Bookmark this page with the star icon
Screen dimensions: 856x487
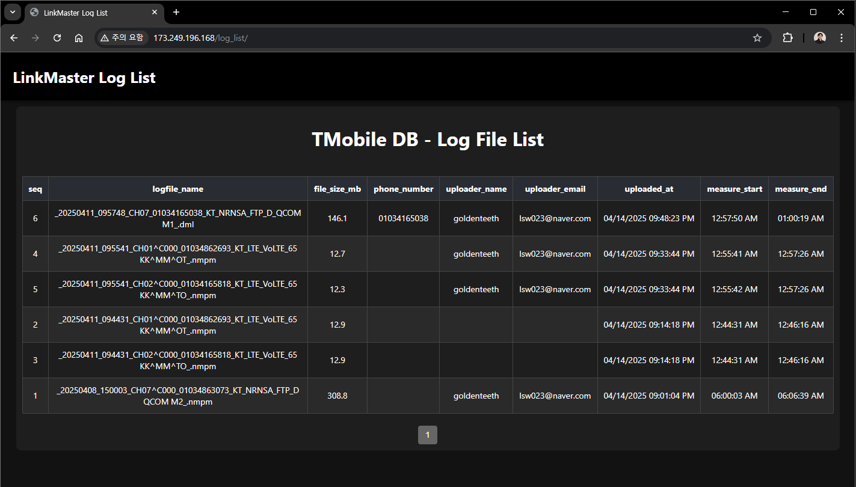757,38
